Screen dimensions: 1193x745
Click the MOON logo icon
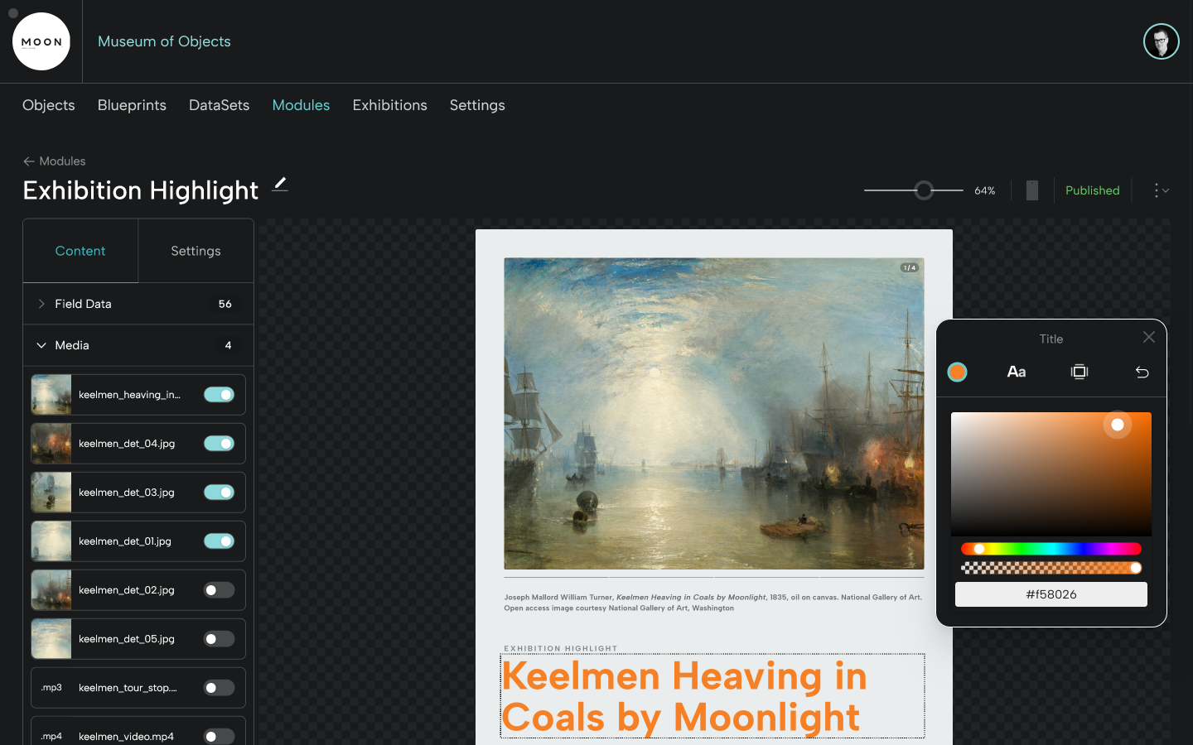click(41, 41)
